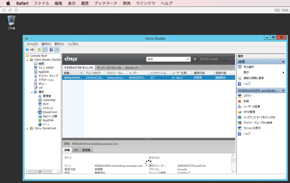
Task: Click ユーザーの変更 action
Action: 252,107
